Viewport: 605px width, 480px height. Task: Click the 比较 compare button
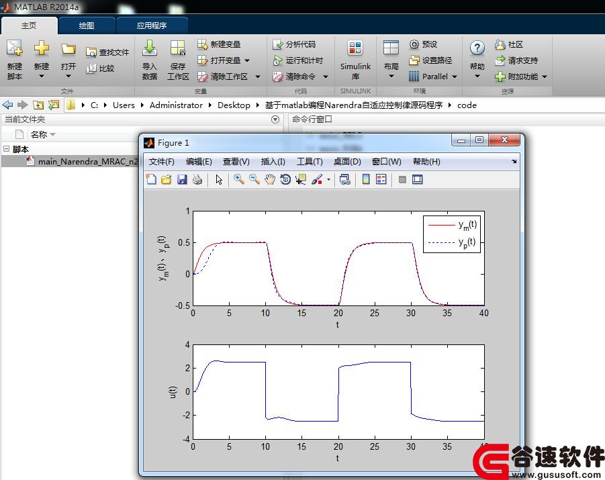(100, 68)
